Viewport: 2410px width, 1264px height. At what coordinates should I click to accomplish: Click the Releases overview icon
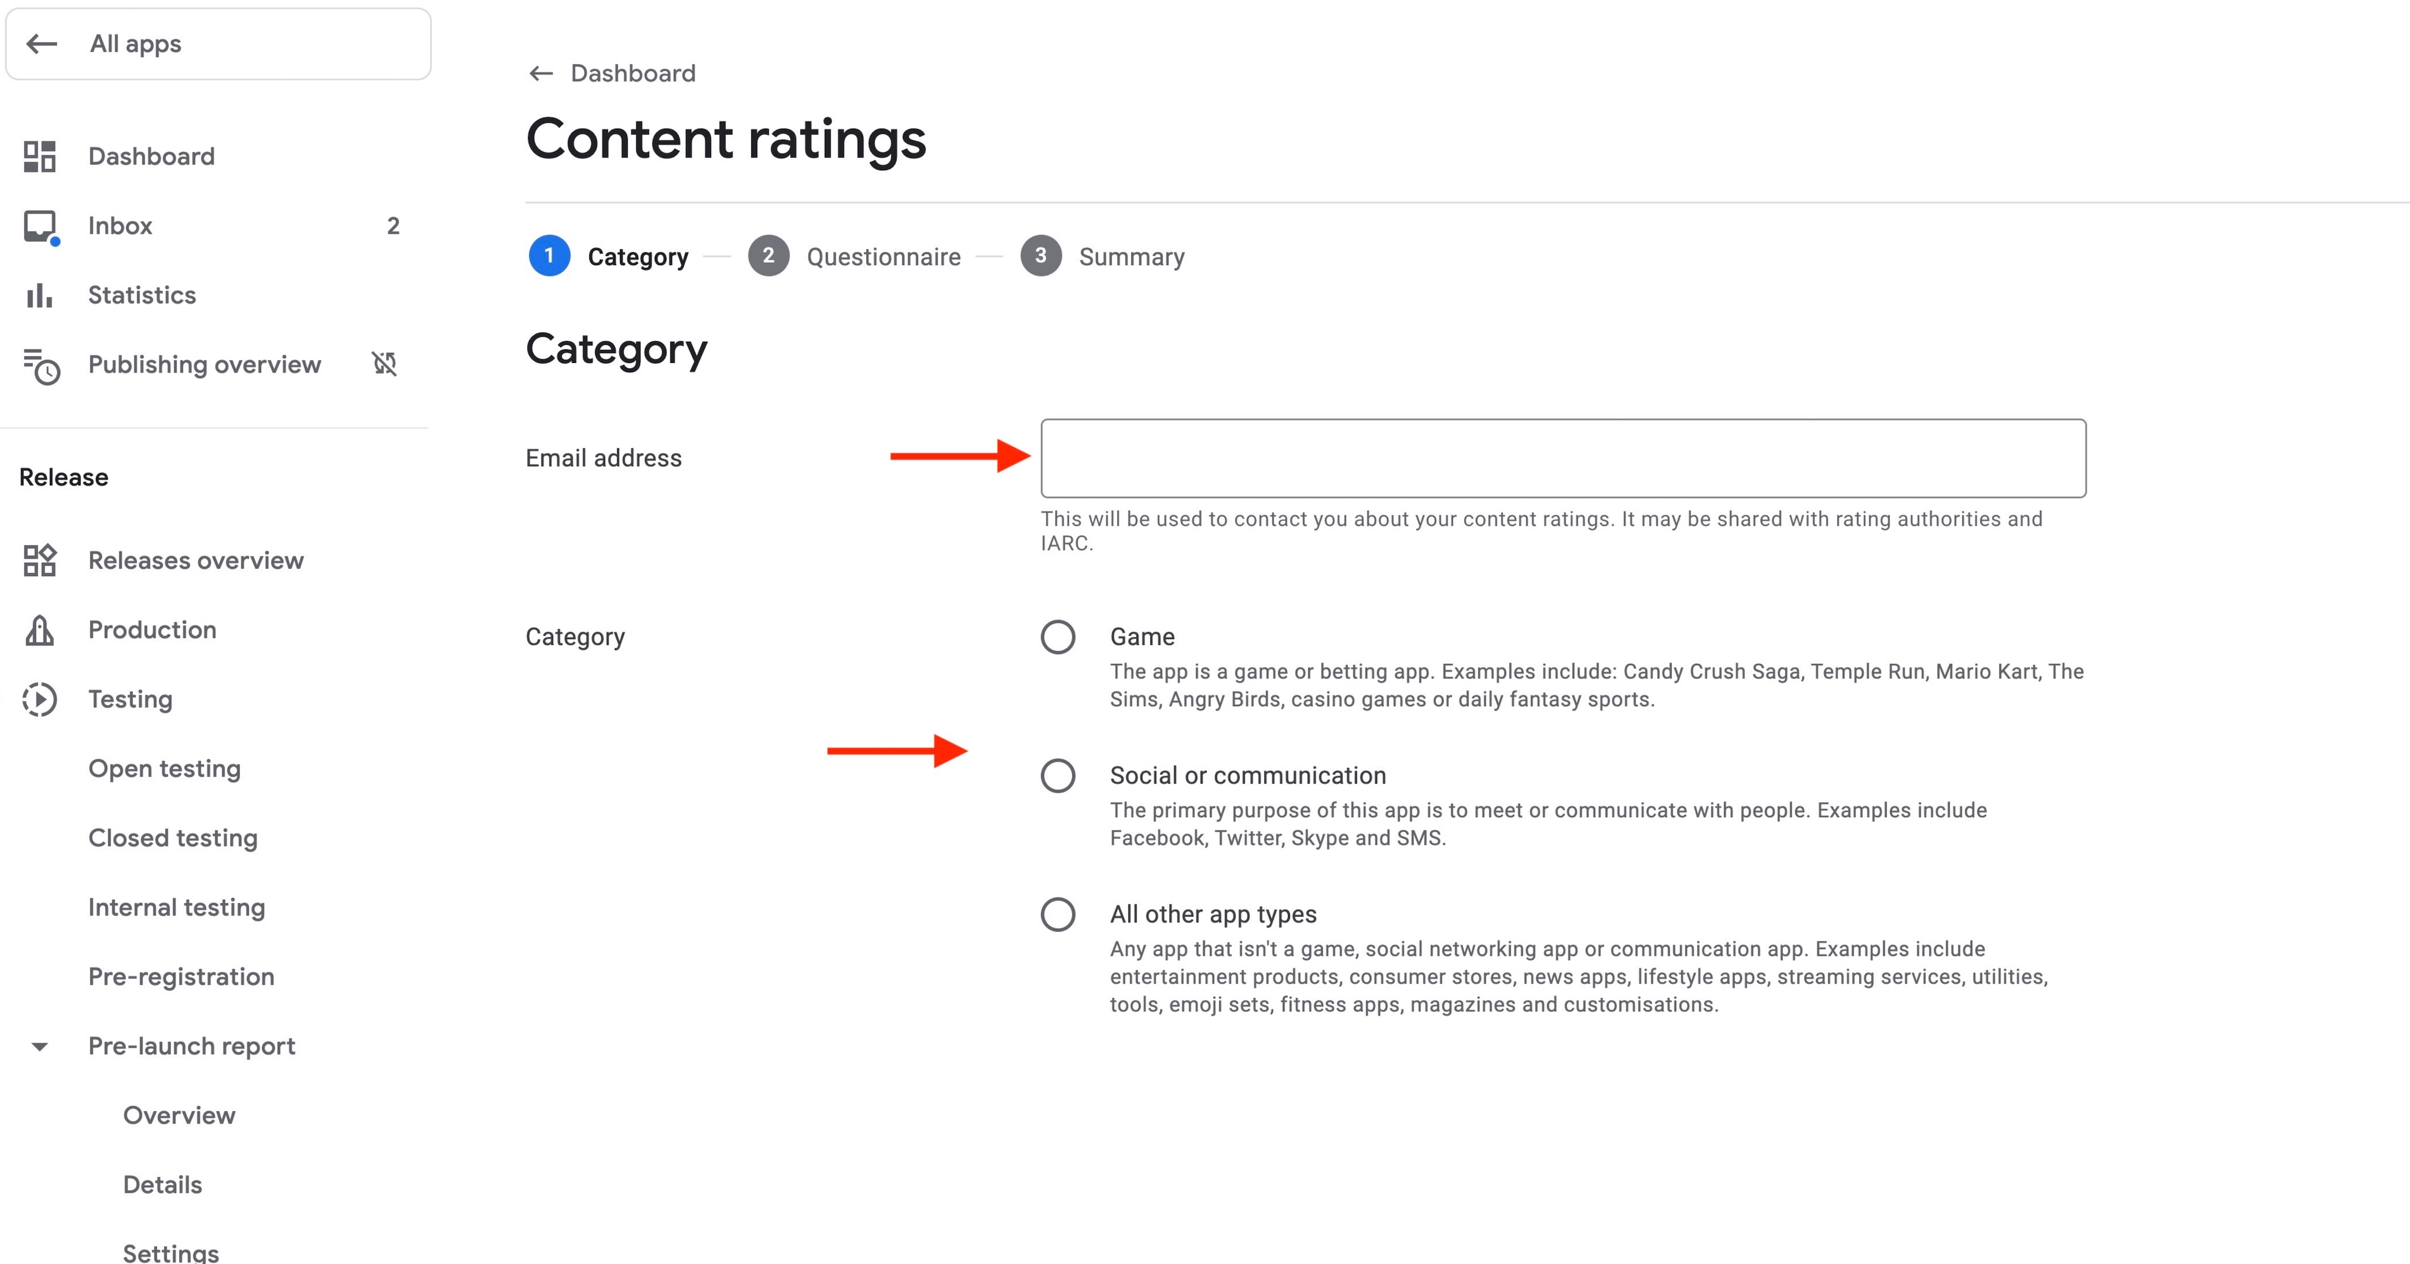coord(39,561)
